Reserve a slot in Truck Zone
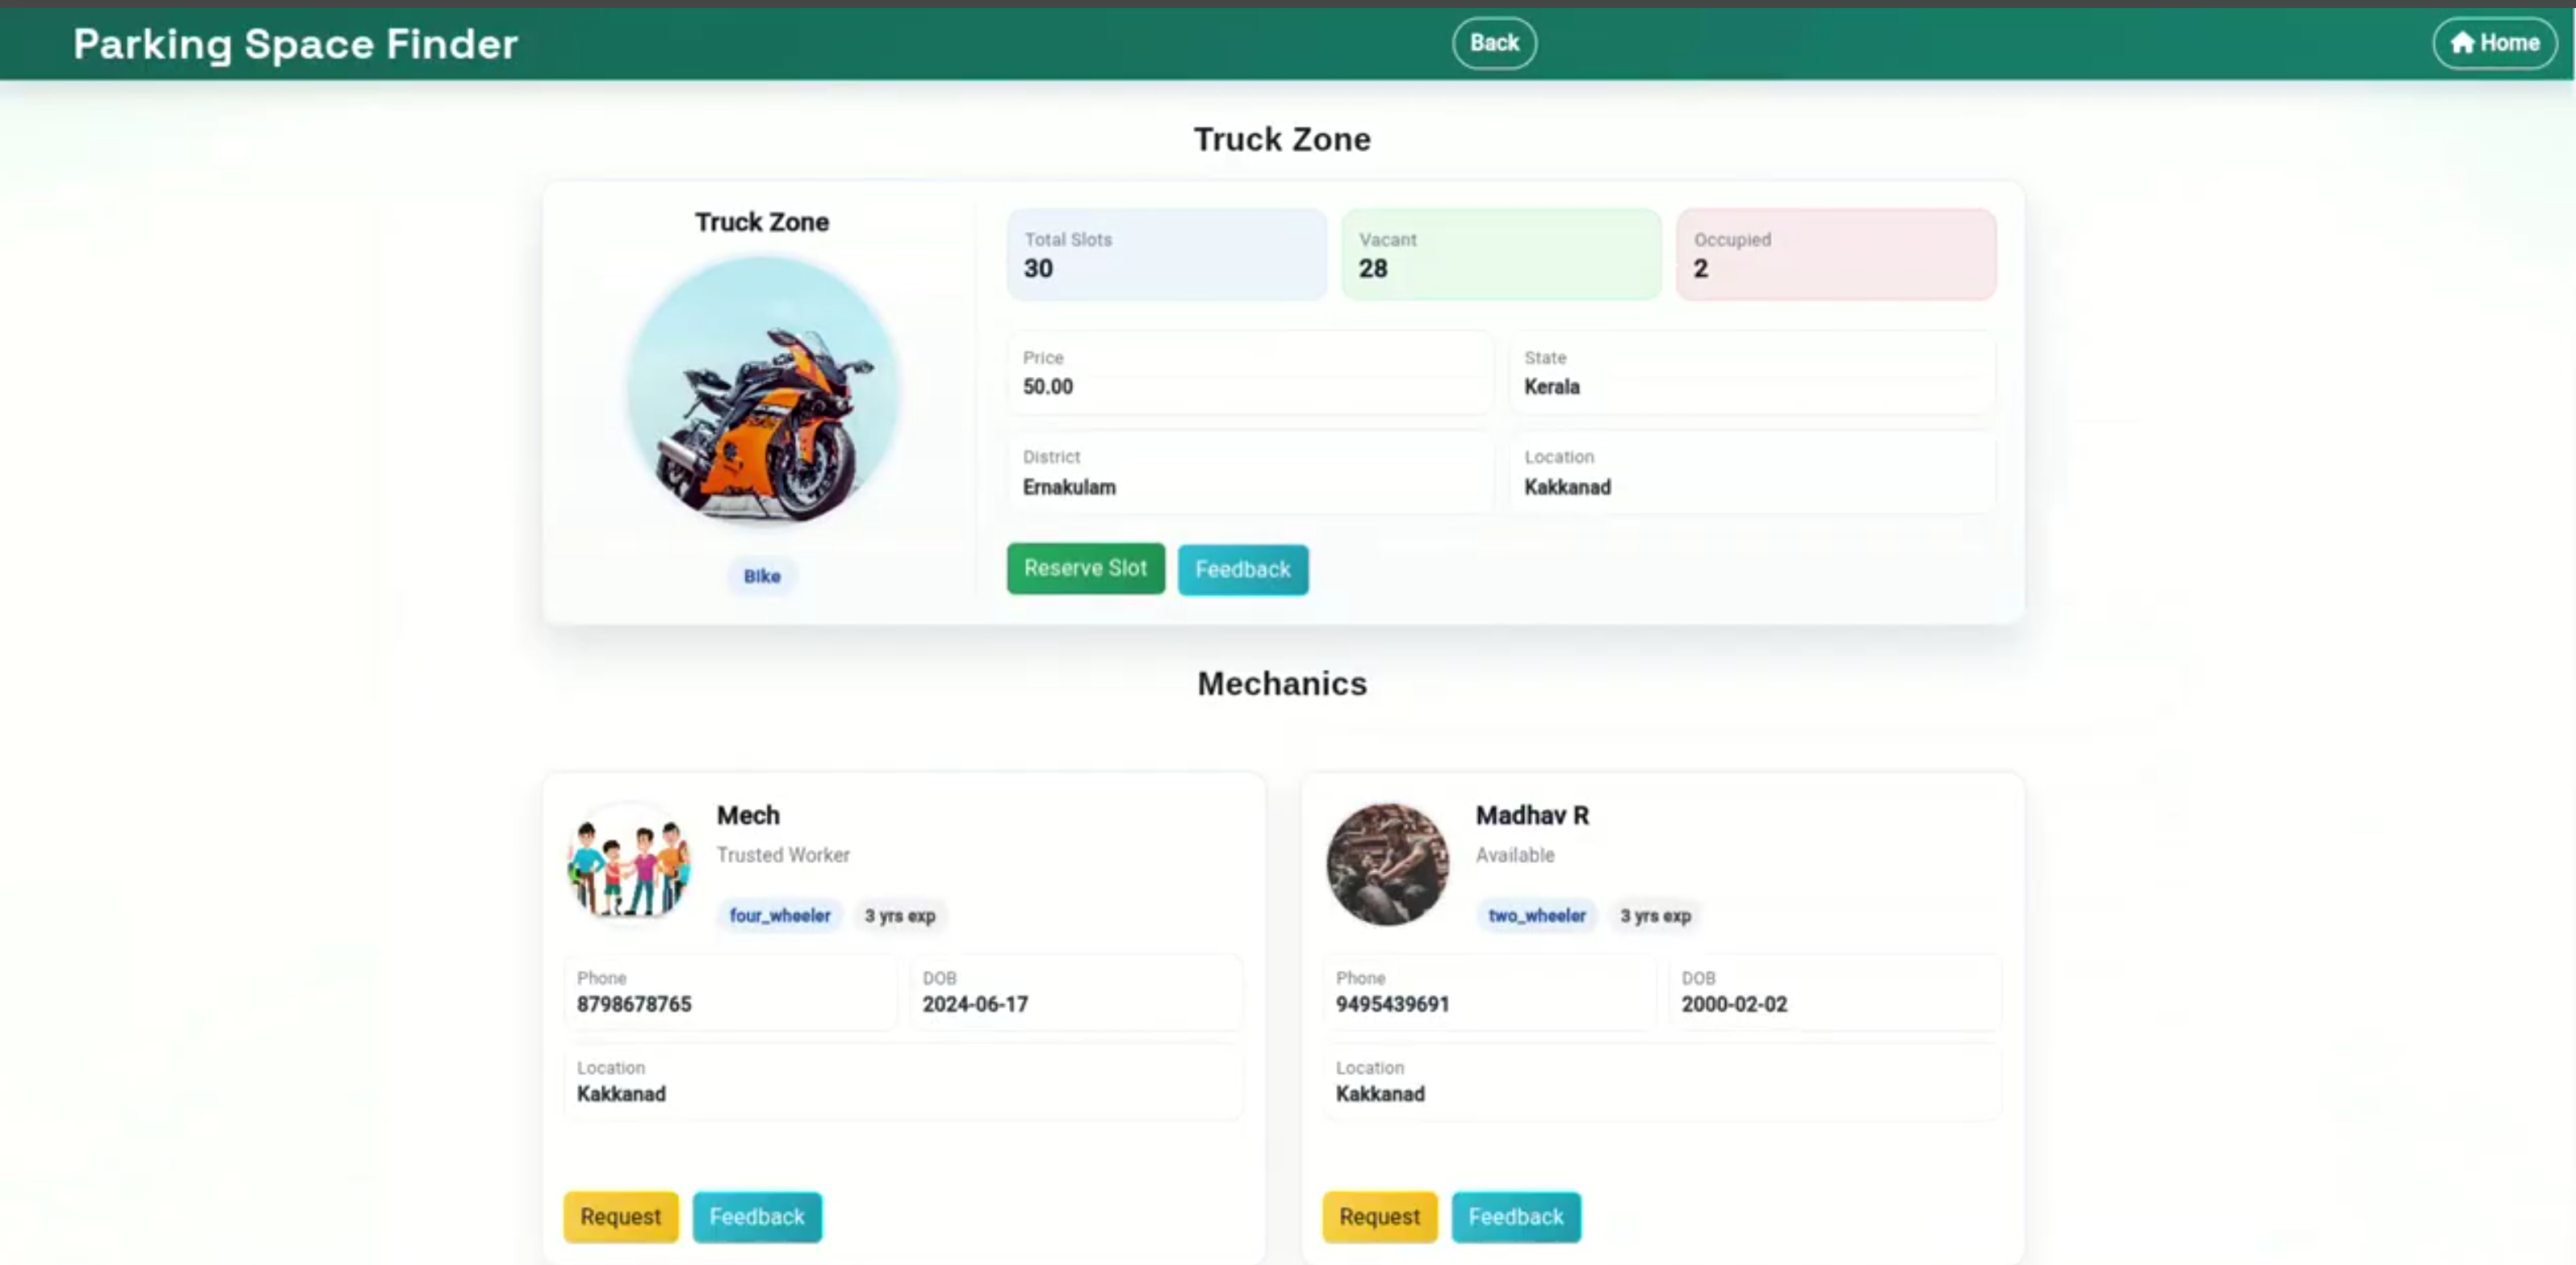 1085,569
